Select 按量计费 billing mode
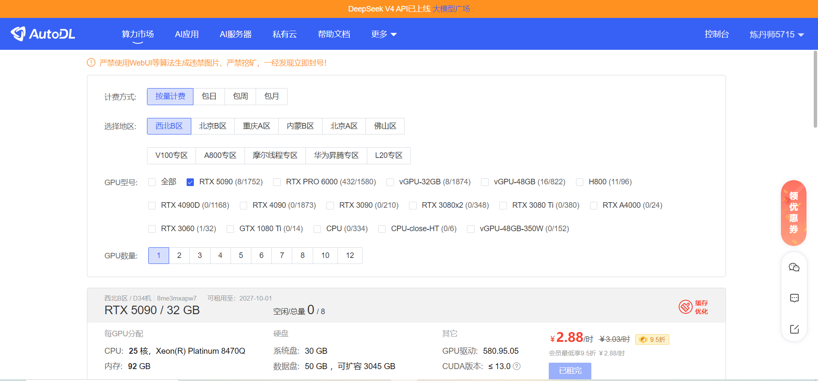Image resolution: width=818 pixels, height=381 pixels. pyautogui.click(x=170, y=97)
